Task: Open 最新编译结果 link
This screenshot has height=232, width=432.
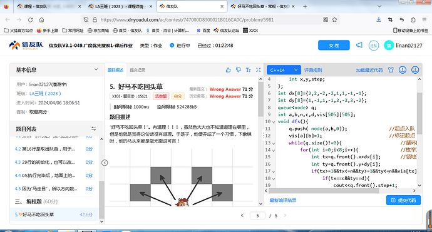Action: [283, 200]
